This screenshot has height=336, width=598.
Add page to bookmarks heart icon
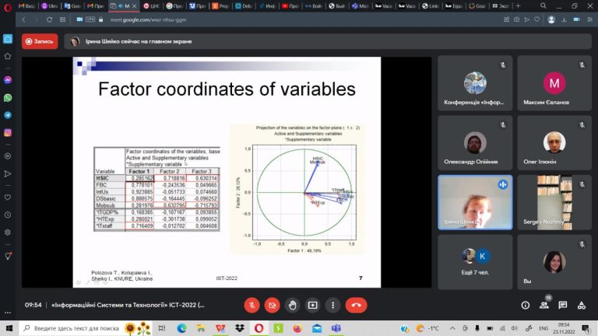(x=537, y=19)
